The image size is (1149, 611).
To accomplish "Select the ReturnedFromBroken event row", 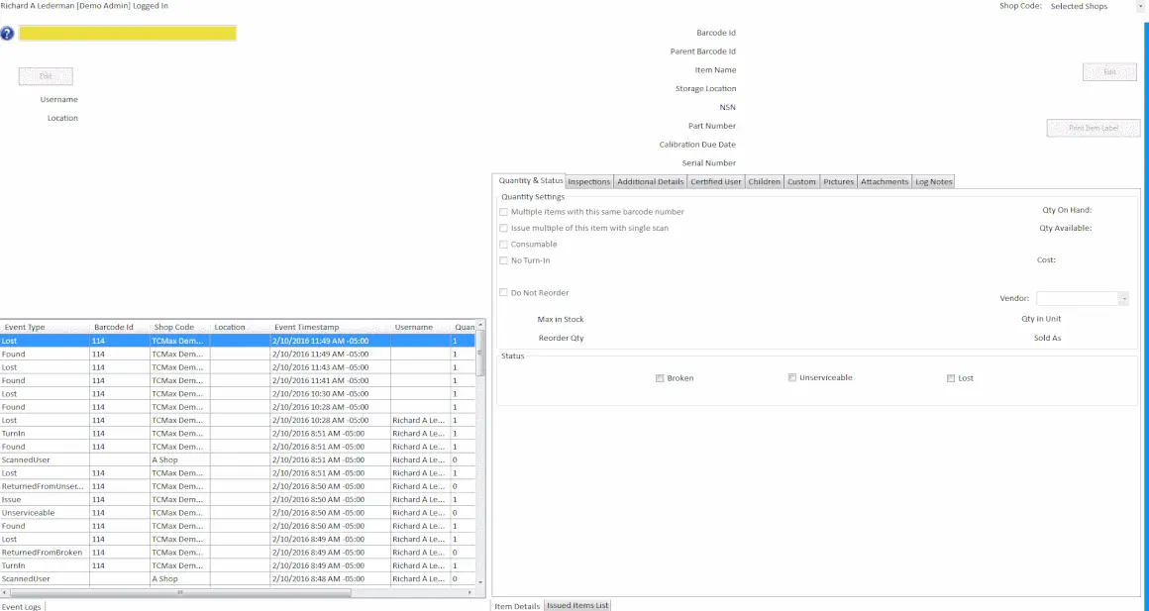I will tap(43, 553).
